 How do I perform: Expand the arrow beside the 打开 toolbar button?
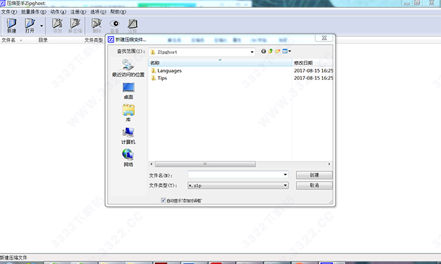42,25
